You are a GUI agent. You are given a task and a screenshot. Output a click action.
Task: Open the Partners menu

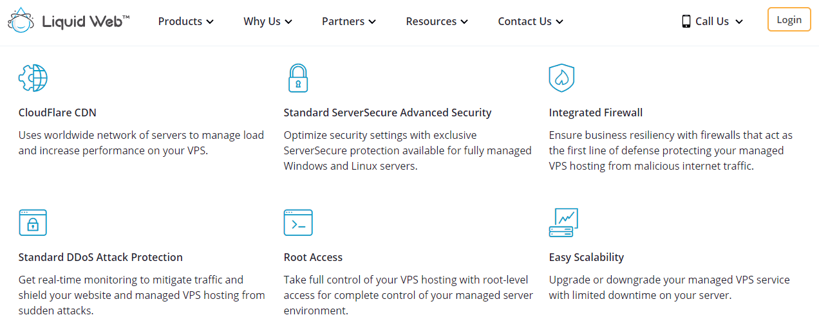pyautogui.click(x=348, y=21)
